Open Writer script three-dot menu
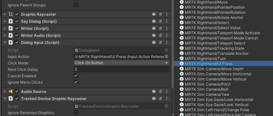 pos(167,28)
